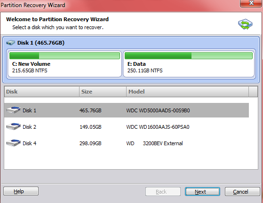Sort list by Disk column header
263x203 pixels.
41,92
